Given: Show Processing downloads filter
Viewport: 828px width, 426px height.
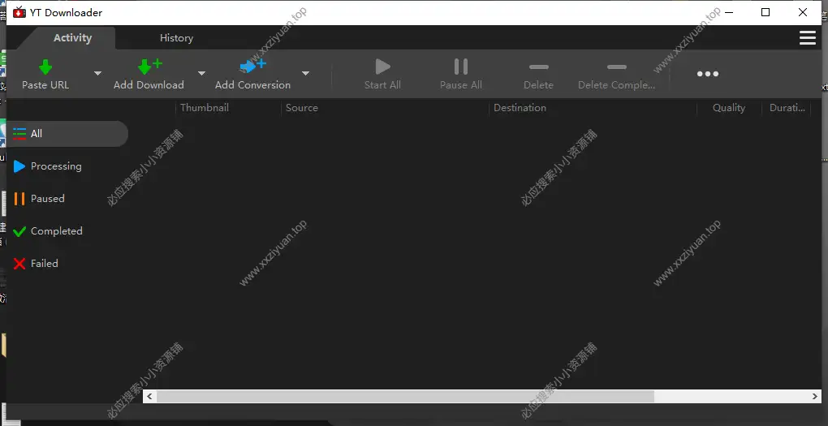Looking at the screenshot, I should (x=55, y=166).
